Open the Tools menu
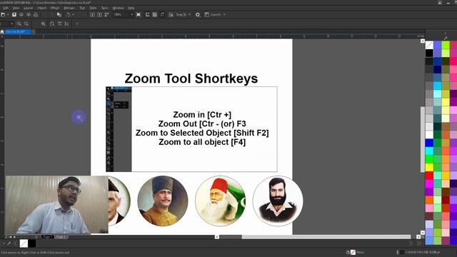Image resolution: width=457 pixels, height=257 pixels. click(x=105, y=8)
